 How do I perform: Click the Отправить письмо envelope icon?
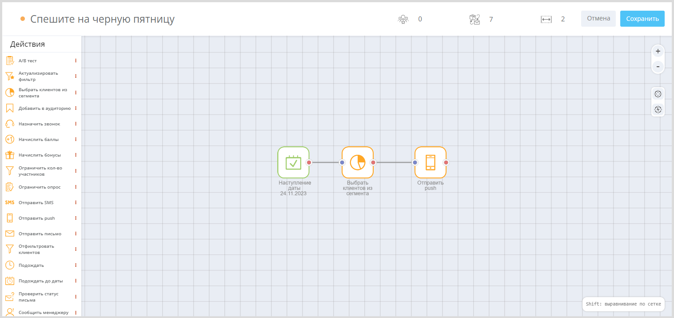tap(10, 233)
